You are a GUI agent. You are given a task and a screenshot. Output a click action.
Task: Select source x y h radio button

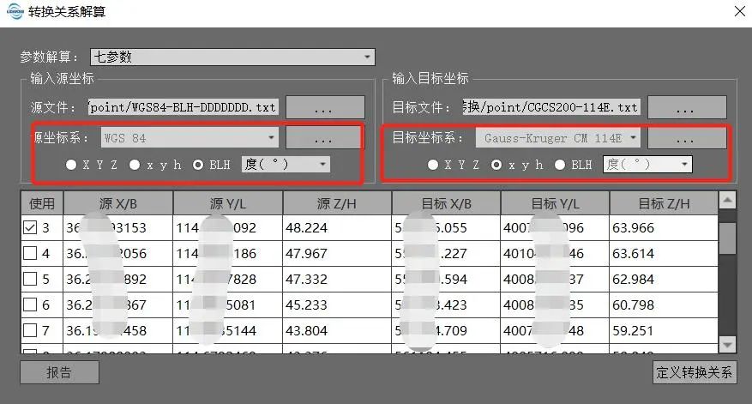[x=135, y=165]
